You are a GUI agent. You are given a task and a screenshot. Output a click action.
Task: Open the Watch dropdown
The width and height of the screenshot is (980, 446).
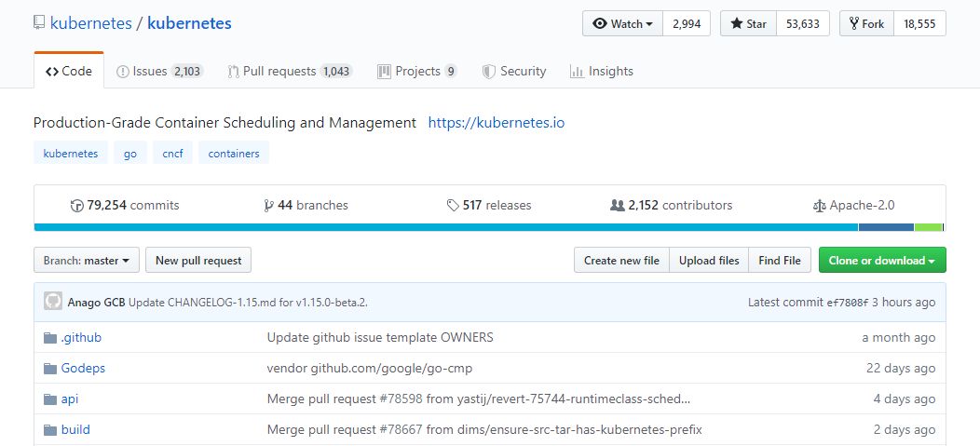[x=622, y=23]
